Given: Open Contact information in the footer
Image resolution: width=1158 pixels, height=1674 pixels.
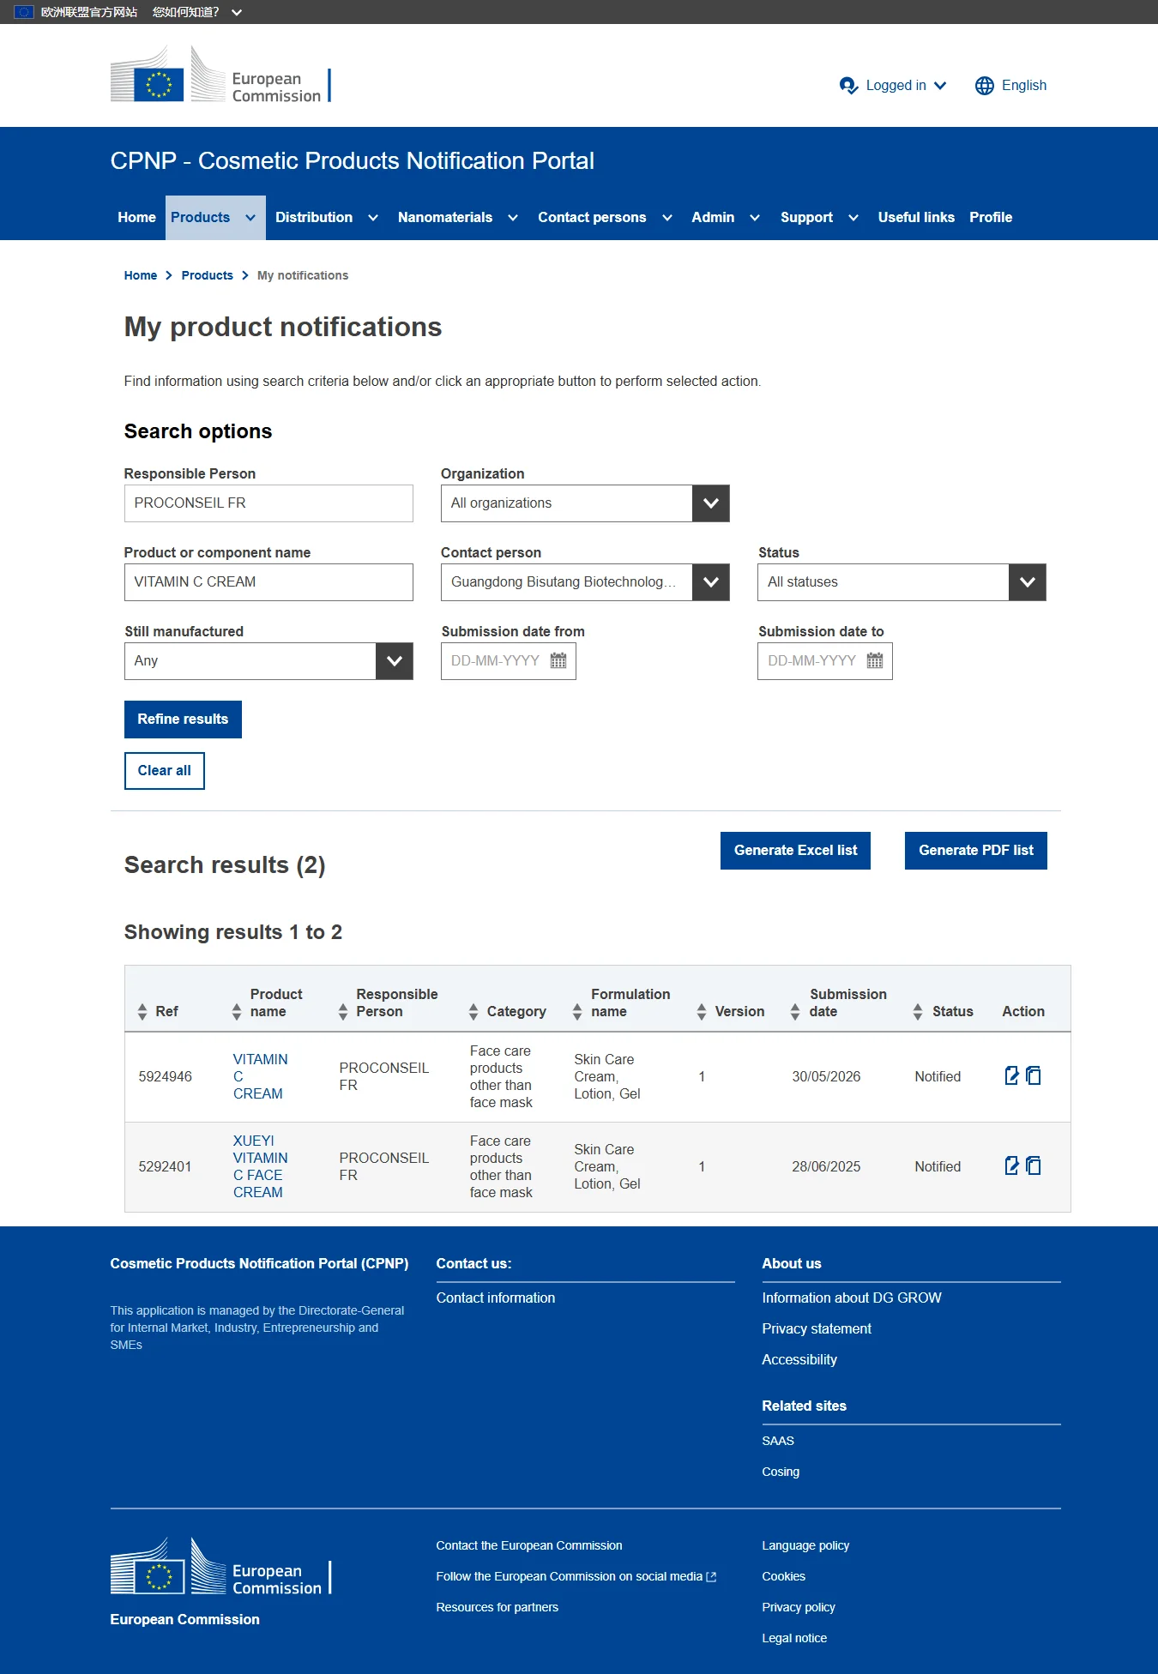Looking at the screenshot, I should 496,1298.
